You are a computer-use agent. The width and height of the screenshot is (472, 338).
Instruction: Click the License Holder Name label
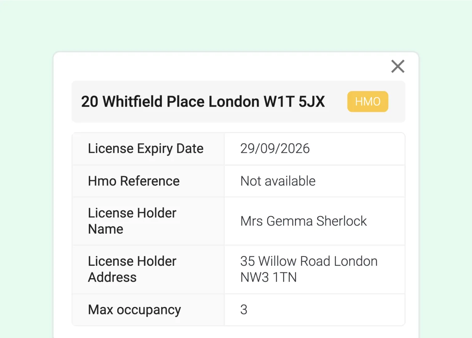click(x=132, y=221)
